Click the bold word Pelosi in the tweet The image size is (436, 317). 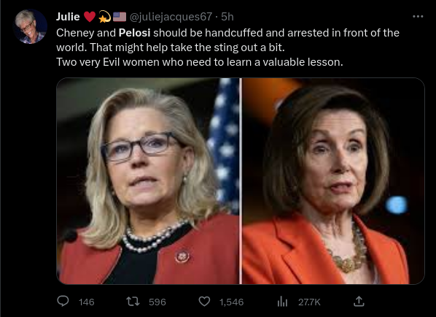pos(135,33)
